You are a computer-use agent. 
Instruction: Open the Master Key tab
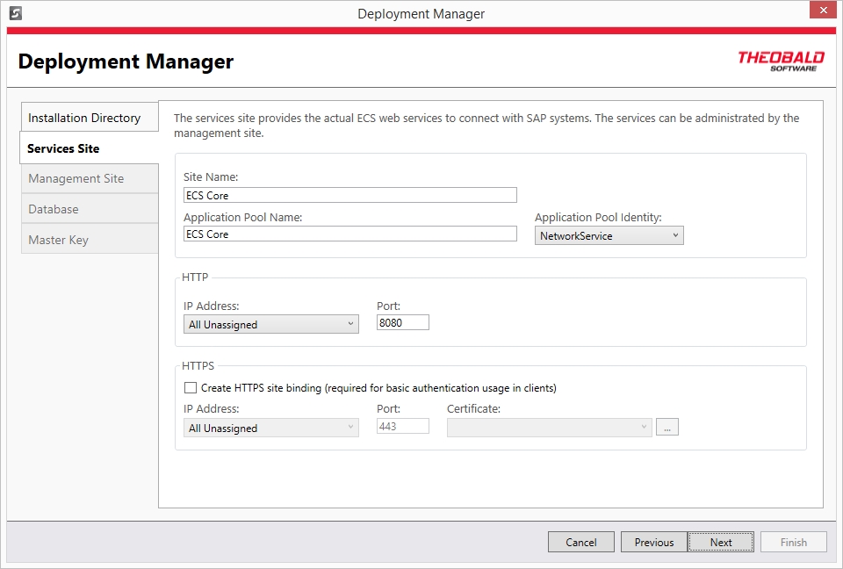tap(88, 240)
